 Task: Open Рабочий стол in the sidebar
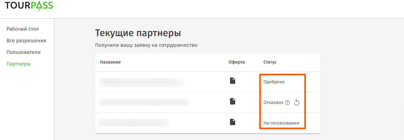pyautogui.click(x=23, y=29)
